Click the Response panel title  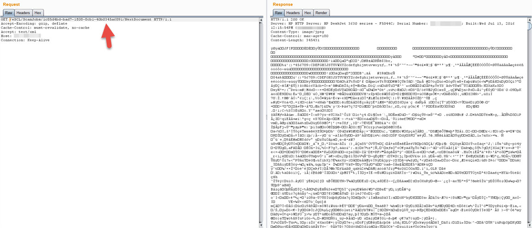pos(283,5)
